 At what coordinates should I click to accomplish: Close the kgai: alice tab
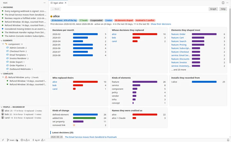click(x=65, y=3)
